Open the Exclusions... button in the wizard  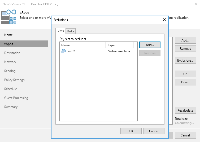[x=185, y=61]
